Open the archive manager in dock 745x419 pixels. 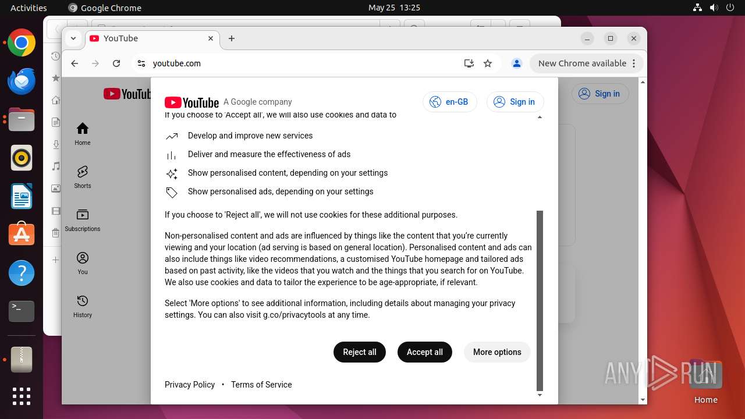(x=22, y=360)
